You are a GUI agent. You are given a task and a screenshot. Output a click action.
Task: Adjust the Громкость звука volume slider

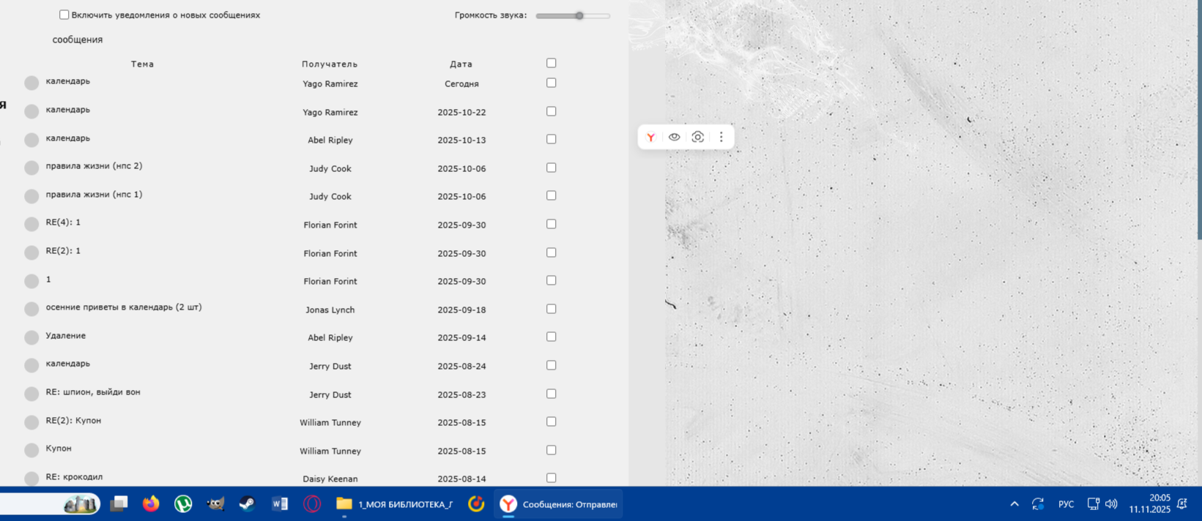[x=579, y=15]
